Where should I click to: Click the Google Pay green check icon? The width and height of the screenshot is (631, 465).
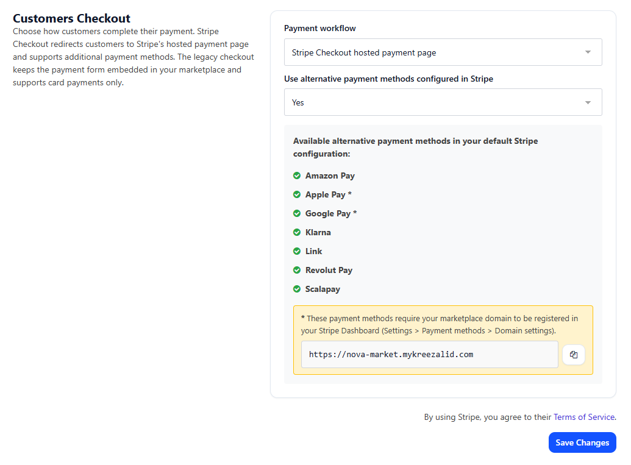(297, 213)
